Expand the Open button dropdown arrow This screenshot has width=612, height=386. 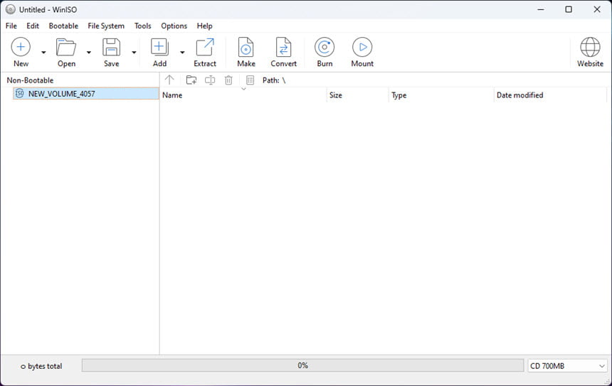tap(89, 52)
